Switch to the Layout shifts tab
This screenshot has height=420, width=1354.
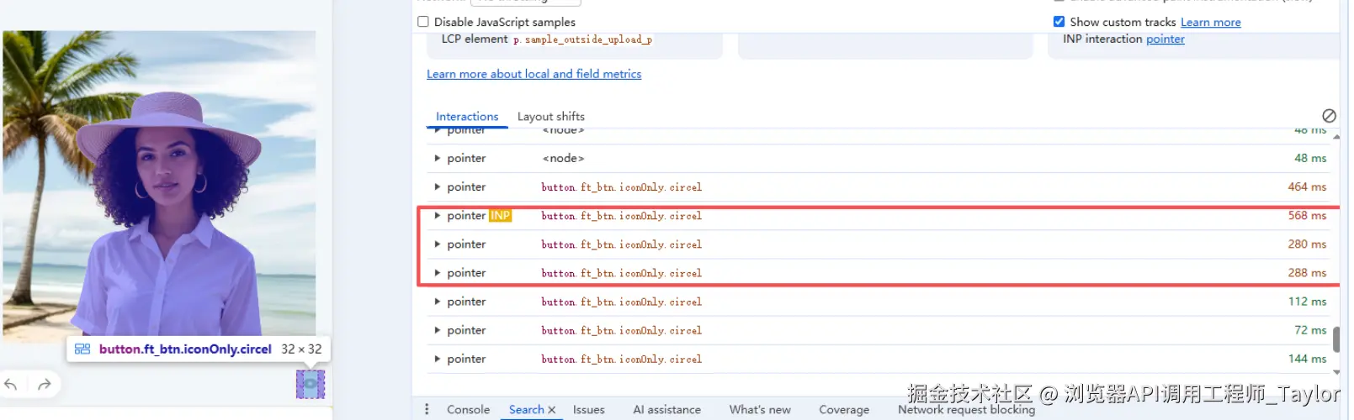pyautogui.click(x=551, y=117)
